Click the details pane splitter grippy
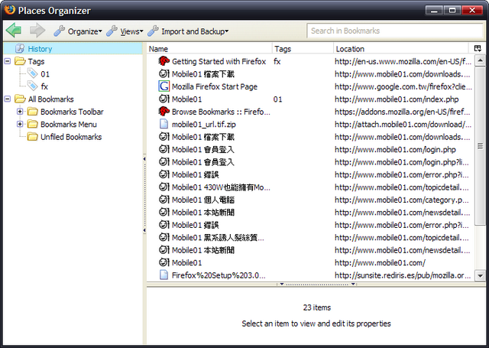 pyautogui.click(x=317, y=284)
